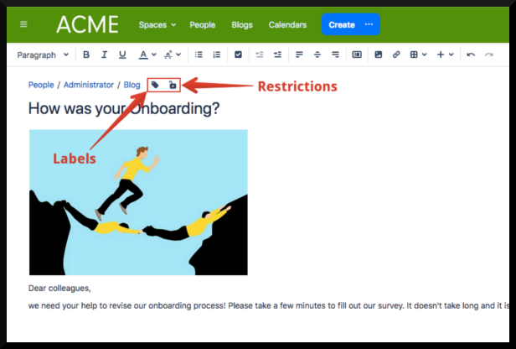Expand the Spaces menu
This screenshot has height=349, width=516.
pos(157,24)
